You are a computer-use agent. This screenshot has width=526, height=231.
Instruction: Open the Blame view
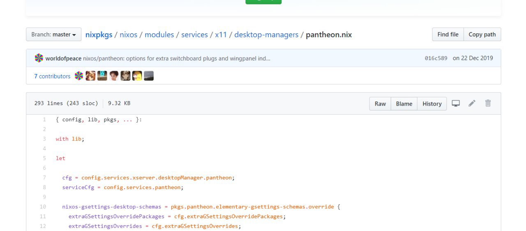404,104
